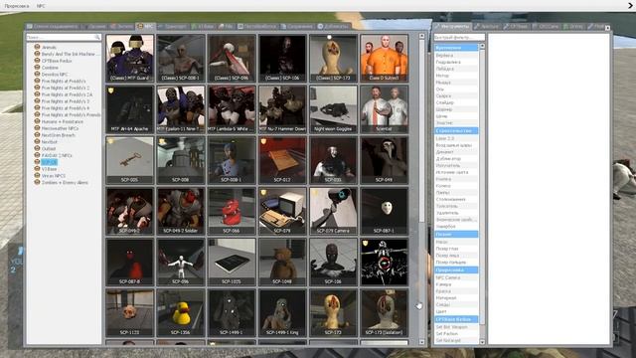Image resolution: width=636 pixels, height=358 pixels.
Task: Spawn the red SCP-066 thumbnail
Action: (232, 211)
